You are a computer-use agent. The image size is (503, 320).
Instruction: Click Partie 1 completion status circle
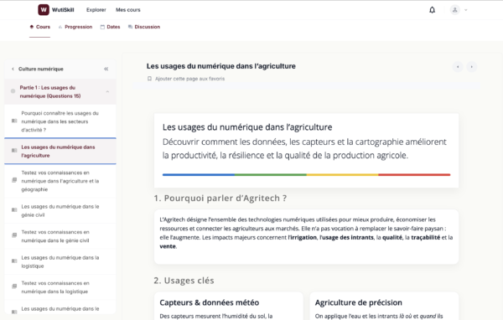13,91
